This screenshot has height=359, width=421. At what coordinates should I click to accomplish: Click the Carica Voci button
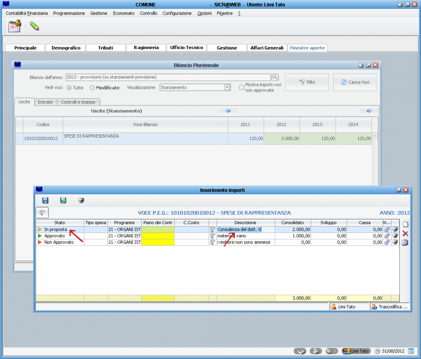355,82
